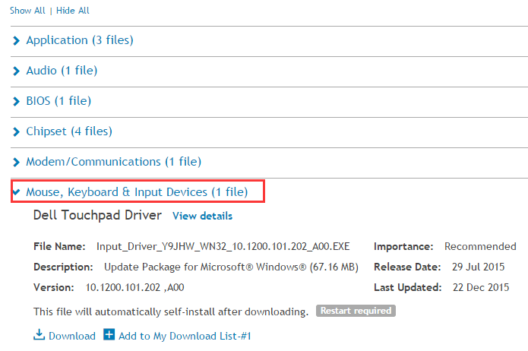Screen dimensions: 528x351
Task: Click last updated date 22 Dec 2015
Action: tap(481, 287)
